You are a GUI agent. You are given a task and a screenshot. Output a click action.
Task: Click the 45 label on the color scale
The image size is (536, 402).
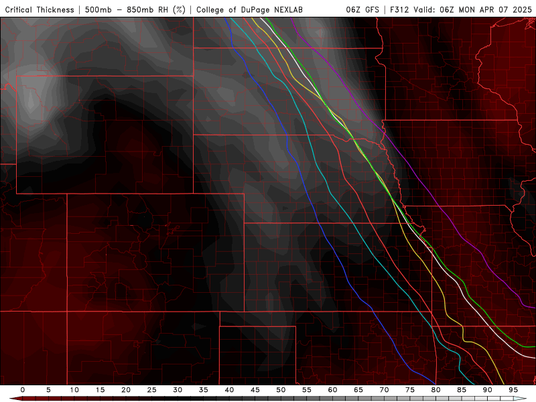(x=255, y=390)
